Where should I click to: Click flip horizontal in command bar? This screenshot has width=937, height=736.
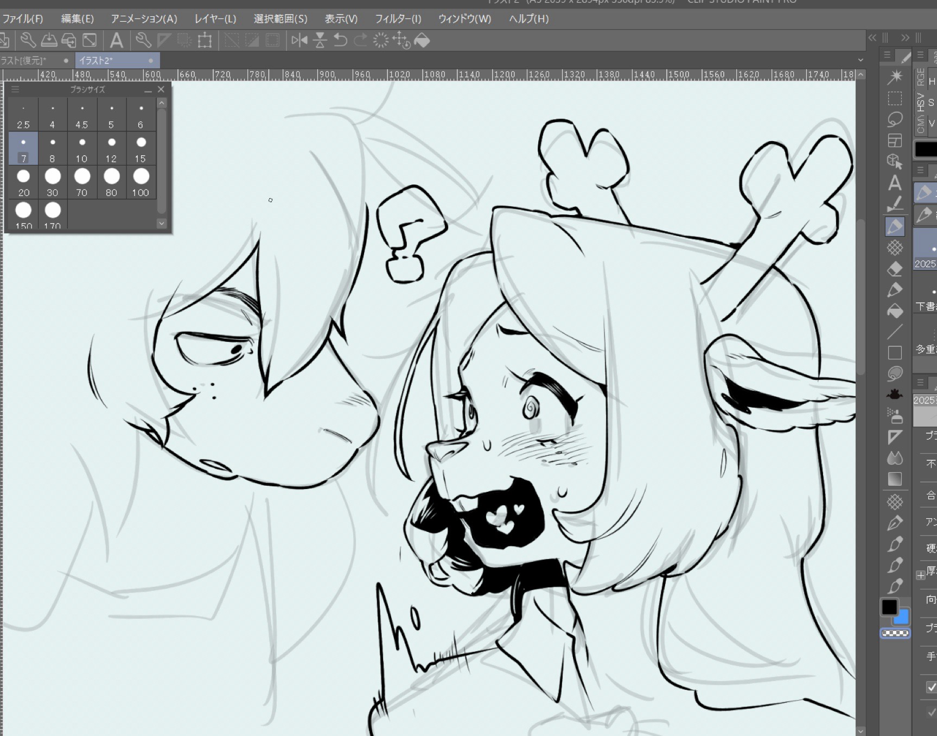(299, 41)
